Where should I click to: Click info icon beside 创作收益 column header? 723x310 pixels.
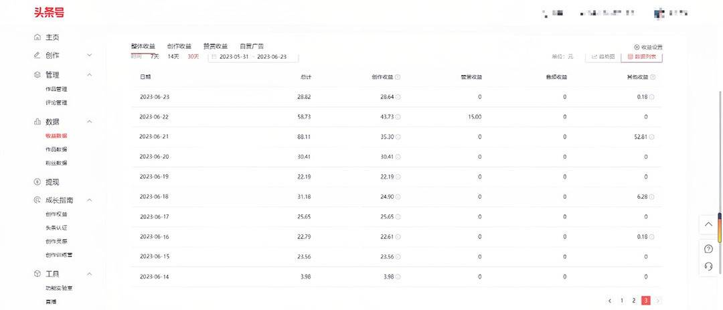tap(398, 77)
